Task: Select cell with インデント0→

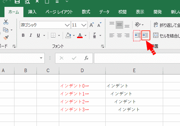Action: click(x=82, y=86)
